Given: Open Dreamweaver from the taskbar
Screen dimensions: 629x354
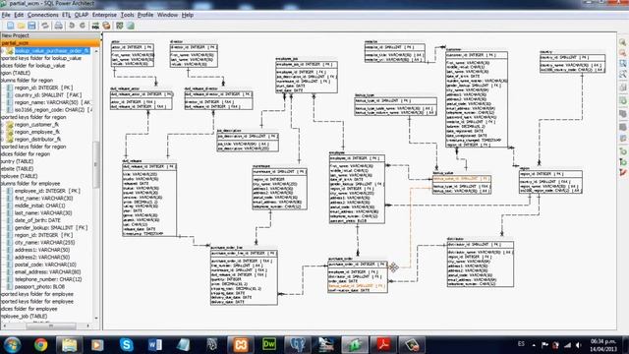Looking at the screenshot, I should click(x=269, y=344).
